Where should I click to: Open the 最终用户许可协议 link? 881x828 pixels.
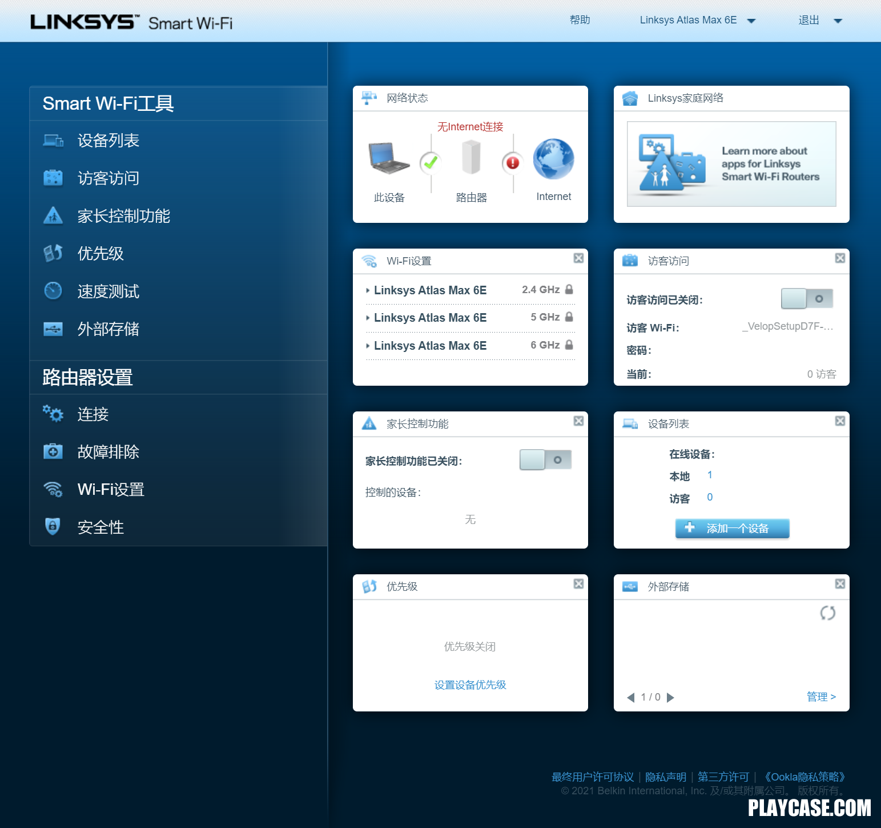click(x=593, y=777)
